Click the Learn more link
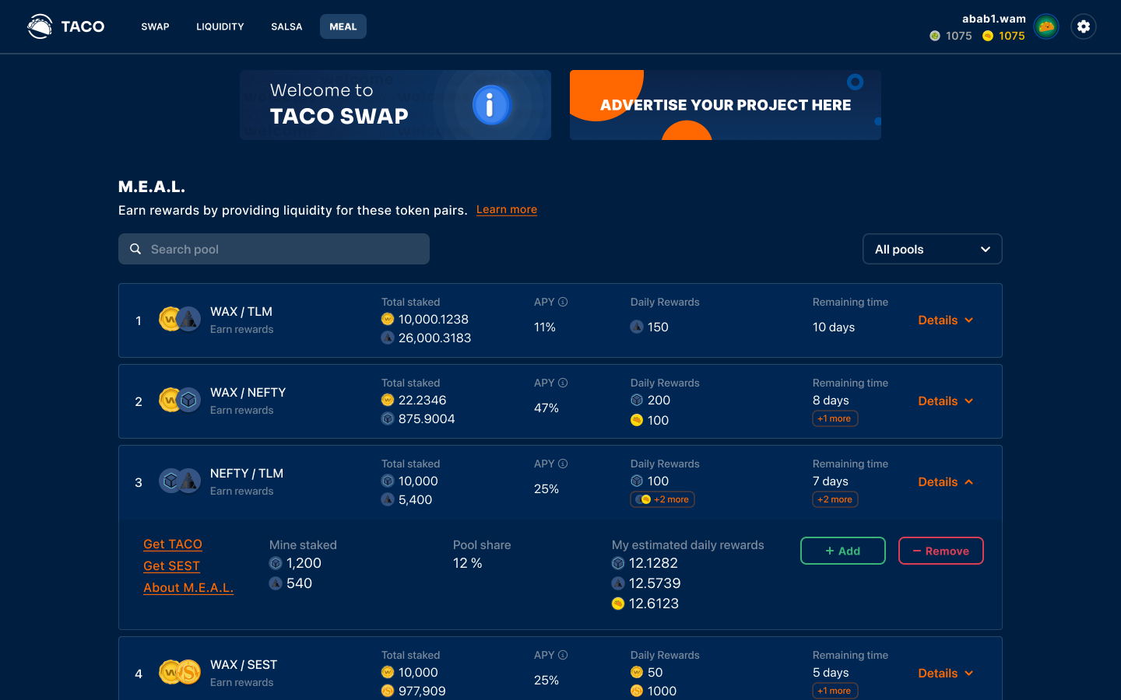 click(x=507, y=209)
